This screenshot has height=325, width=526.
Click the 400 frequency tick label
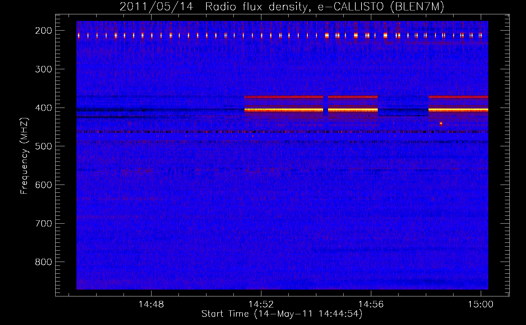[x=44, y=108]
